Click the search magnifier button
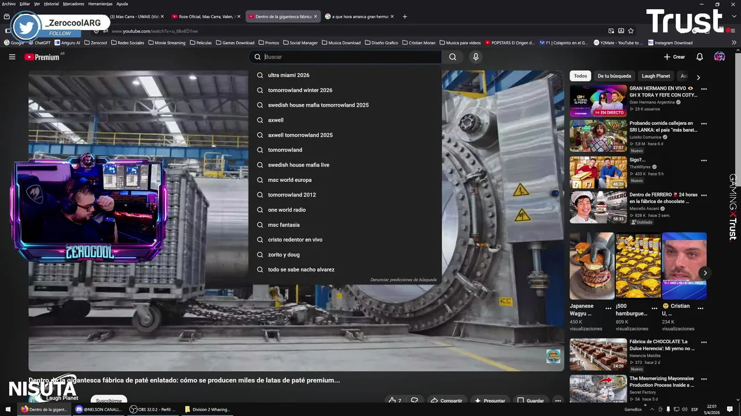Image resolution: width=741 pixels, height=416 pixels. point(453,57)
